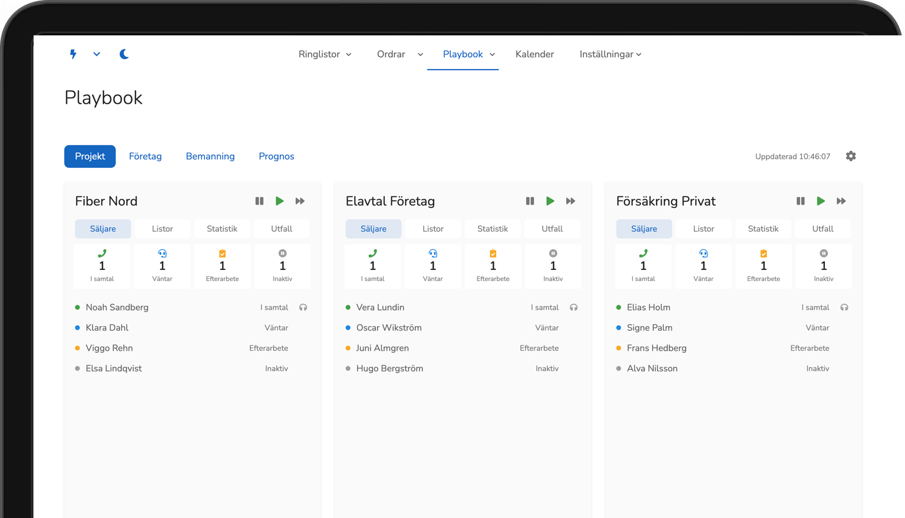Viewport: 905px width, 518px height.
Task: Select Säljare tab in Elavtal Företag card
Action: [x=374, y=229]
